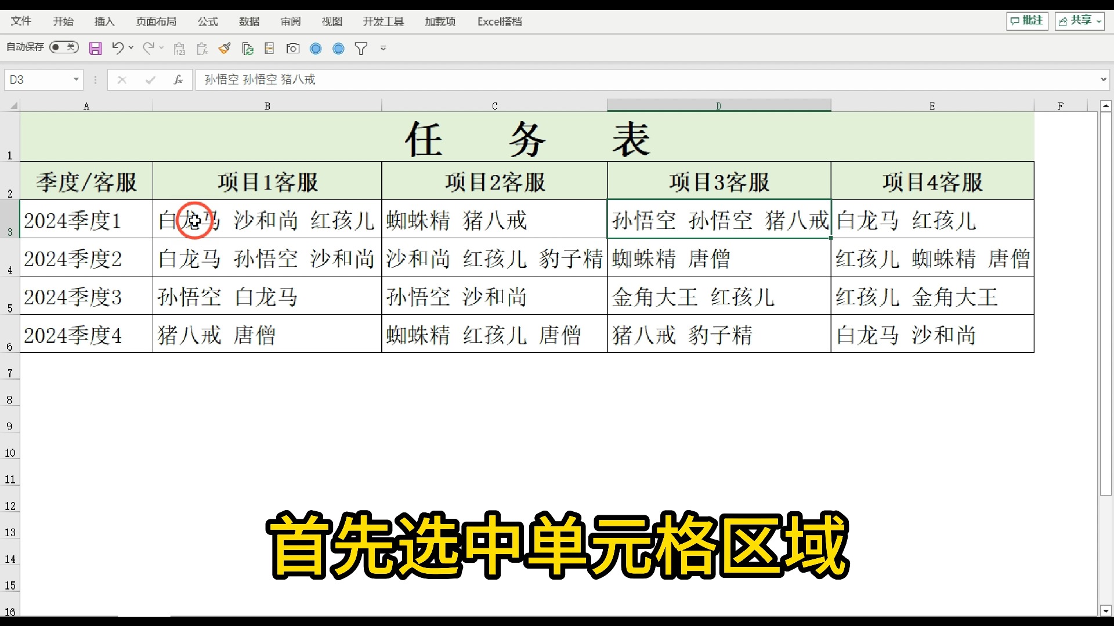Click the formula bar content field
This screenshot has width=1114, height=626.
[x=647, y=79]
